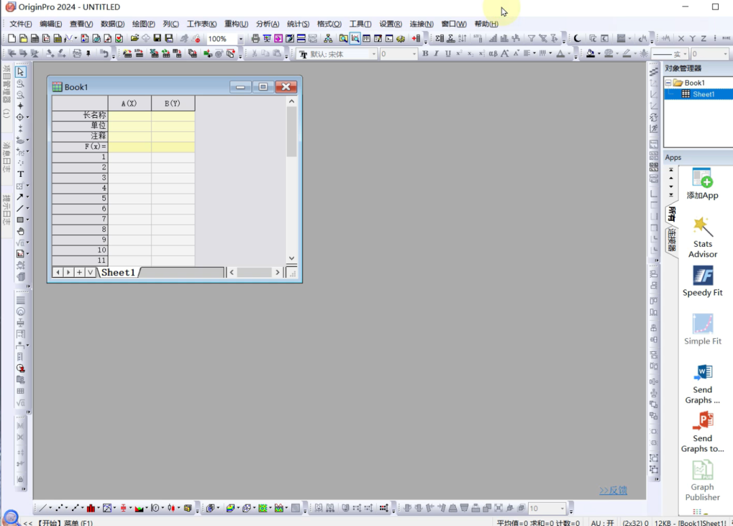This screenshot has width=733, height=526.
Task: Open the bottom toolbar size dropdown showing 10
Action: pos(563,508)
